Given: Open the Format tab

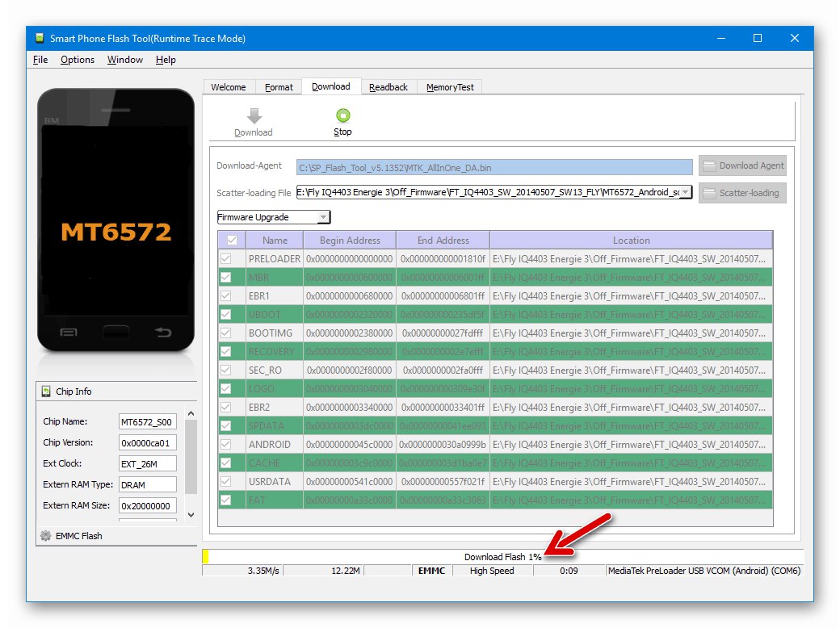Looking at the screenshot, I should (x=279, y=86).
